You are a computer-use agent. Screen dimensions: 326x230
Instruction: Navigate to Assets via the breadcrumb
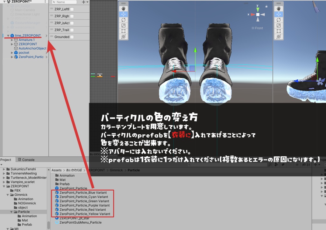[56, 170]
